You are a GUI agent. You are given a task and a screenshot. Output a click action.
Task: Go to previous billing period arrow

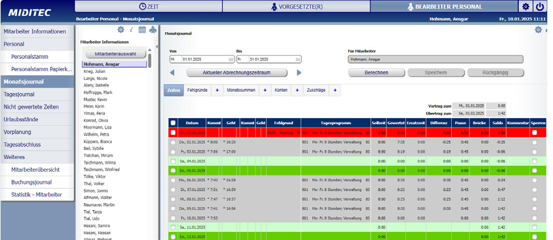pos(172,72)
